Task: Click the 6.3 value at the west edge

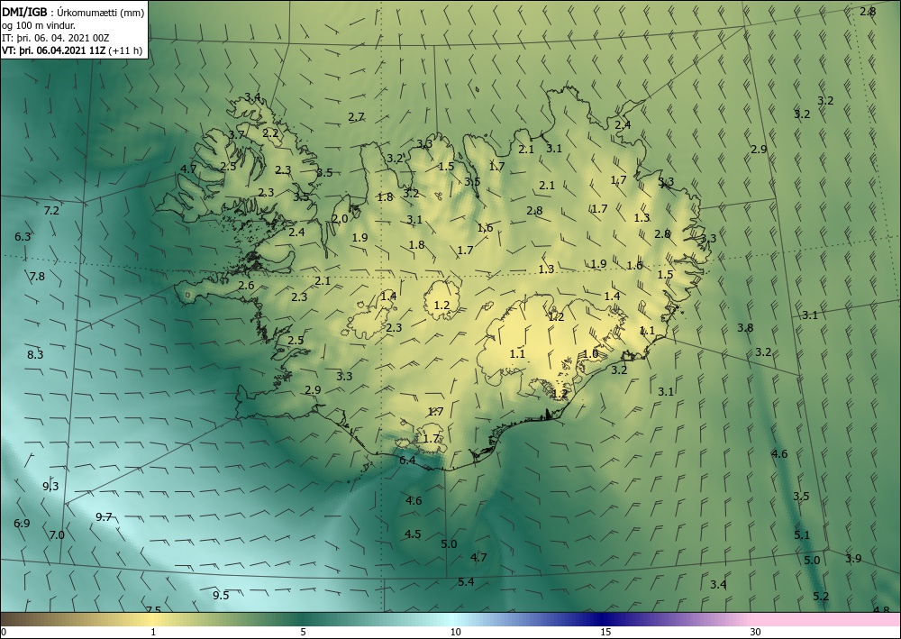Action: pos(23,237)
